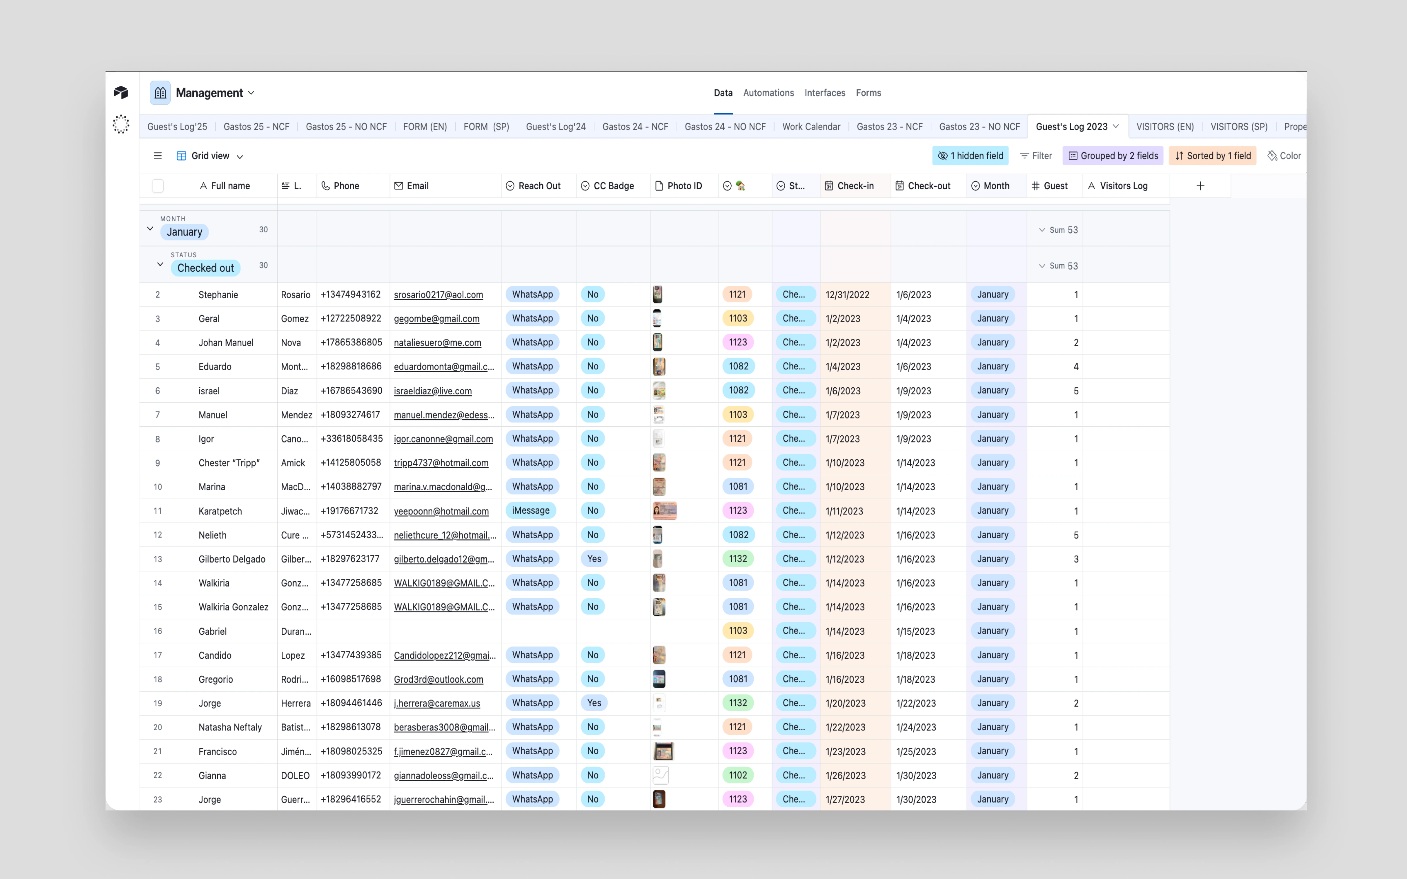
Task: Click the dotted circle icon in the sidebar
Action: tap(121, 124)
